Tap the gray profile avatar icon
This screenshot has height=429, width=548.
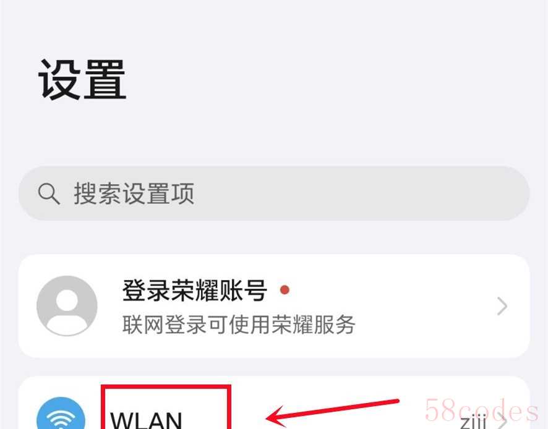[67, 306]
